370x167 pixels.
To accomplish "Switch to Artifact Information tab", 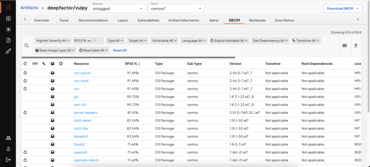I will click(x=184, y=20).
